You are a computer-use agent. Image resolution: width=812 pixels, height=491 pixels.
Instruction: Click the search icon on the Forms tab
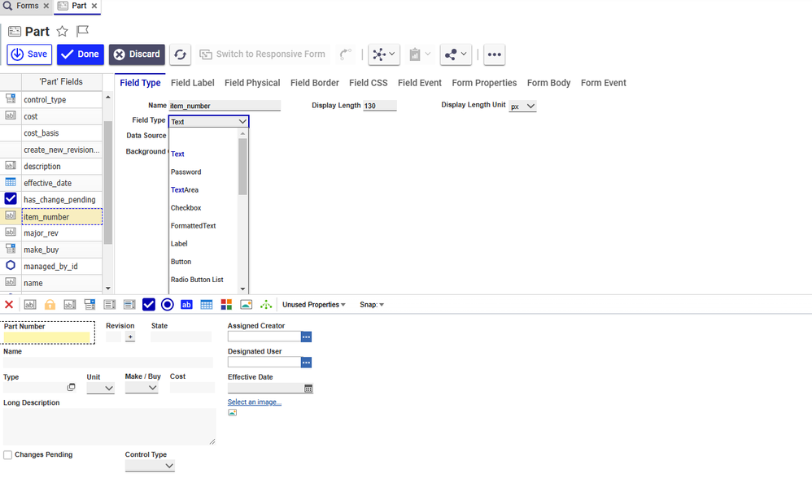[x=7, y=6]
